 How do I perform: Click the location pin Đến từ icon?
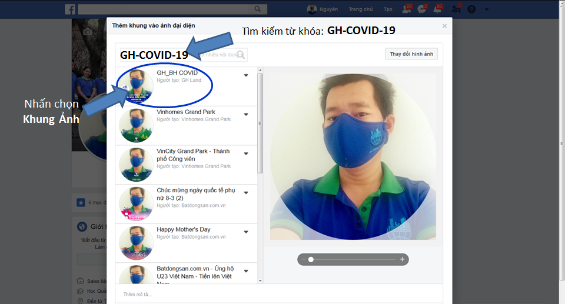point(81,300)
